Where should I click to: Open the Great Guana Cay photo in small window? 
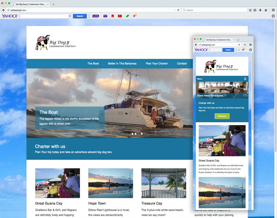[x=222, y=141]
